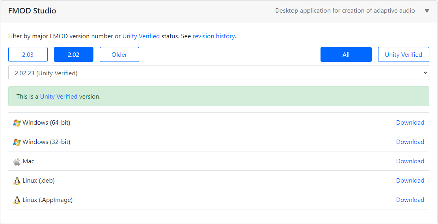This screenshot has width=438, height=224.
Task: Click the FMOD Studio heading title
Action: (x=32, y=11)
